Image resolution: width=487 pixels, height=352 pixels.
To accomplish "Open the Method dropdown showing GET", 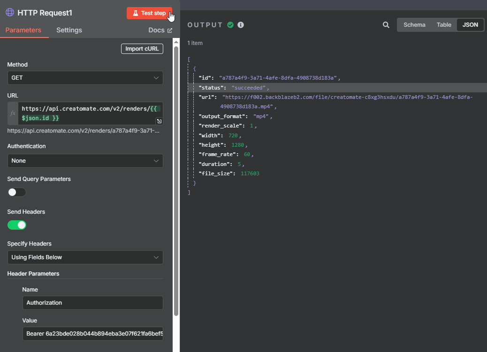I will (x=85, y=78).
